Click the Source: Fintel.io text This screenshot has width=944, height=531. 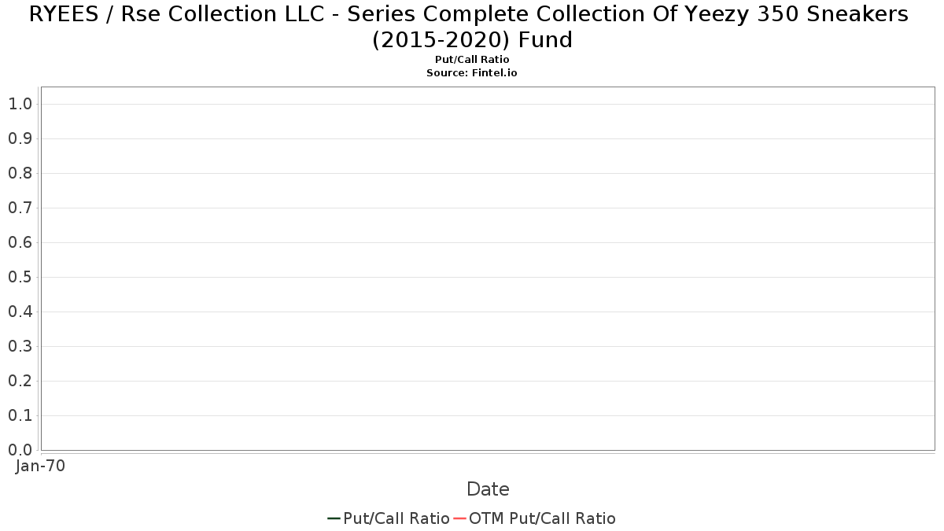(471, 72)
